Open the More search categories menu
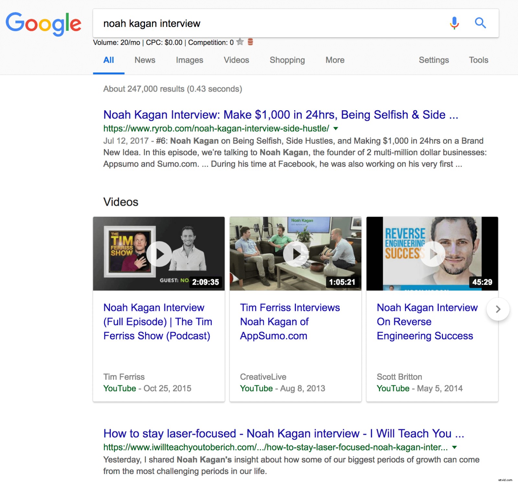Image resolution: width=518 pixels, height=483 pixels. click(335, 60)
